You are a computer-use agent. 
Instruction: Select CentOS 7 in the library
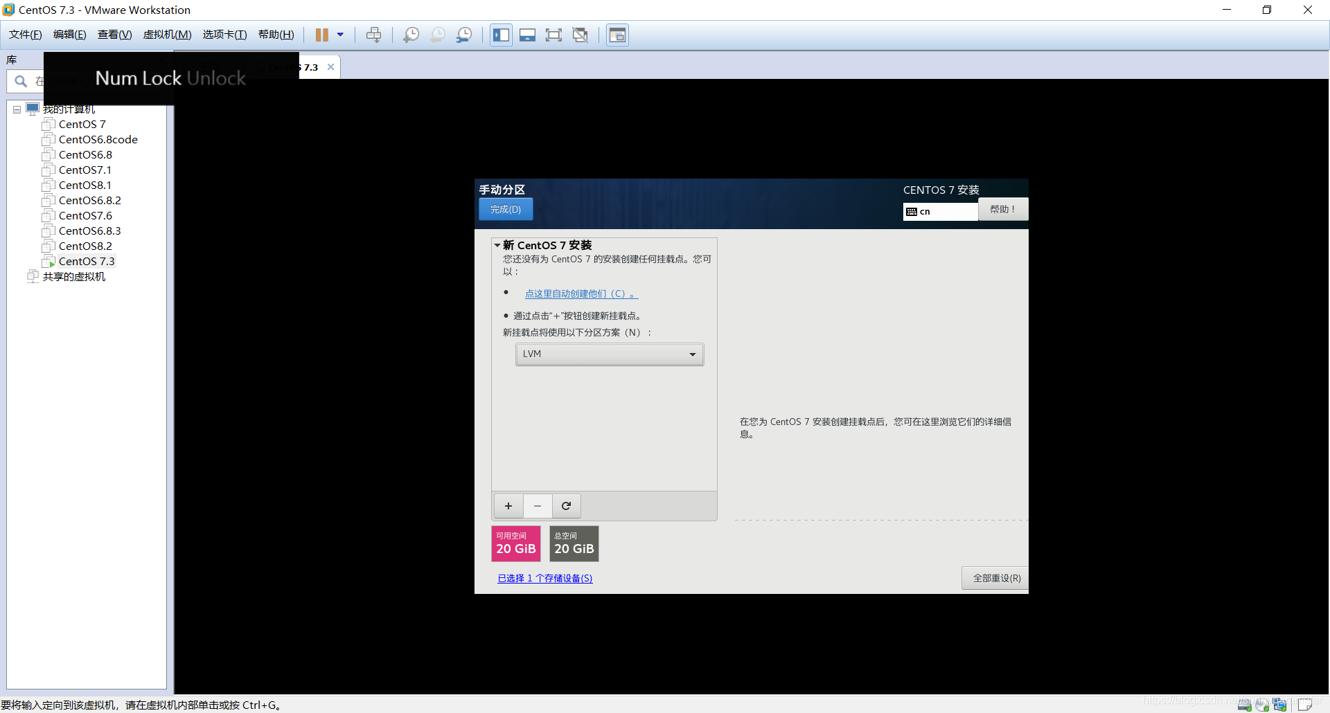pyautogui.click(x=82, y=125)
